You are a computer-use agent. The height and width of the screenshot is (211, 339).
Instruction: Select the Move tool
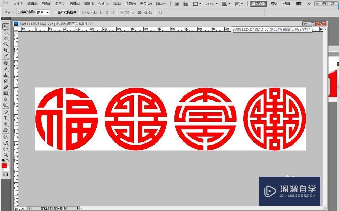coord(6,26)
